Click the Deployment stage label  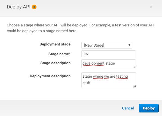pyautogui.click(x=55, y=44)
